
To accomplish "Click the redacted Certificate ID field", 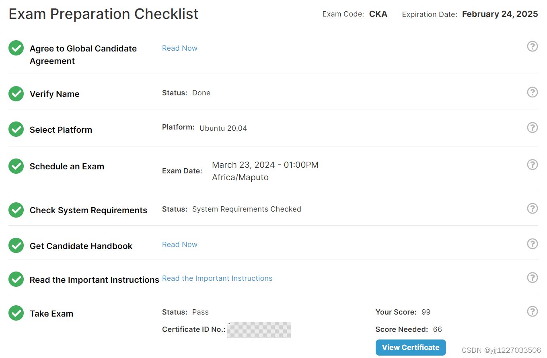I will click(x=259, y=330).
